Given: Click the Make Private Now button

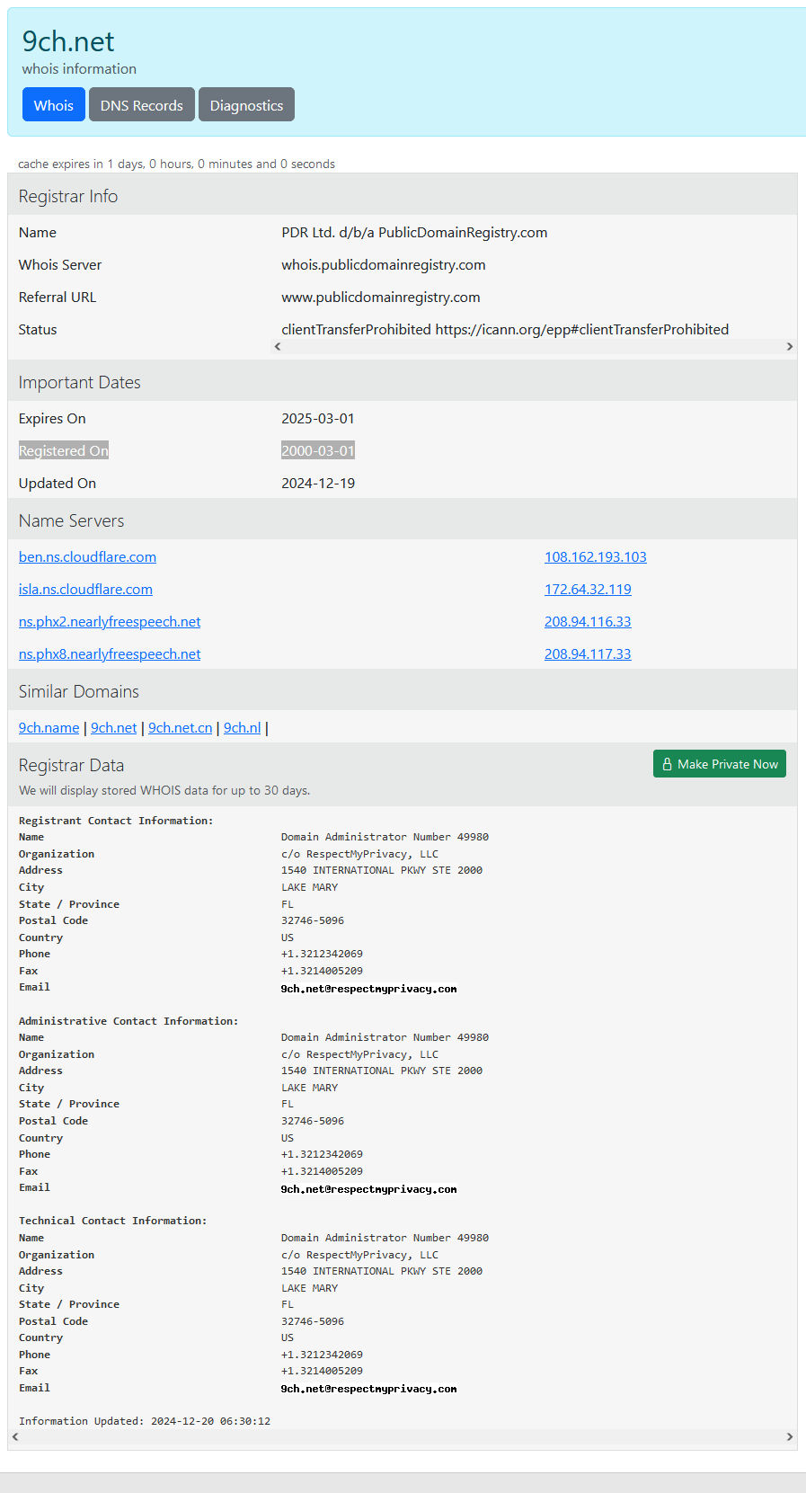Looking at the screenshot, I should 719,764.
